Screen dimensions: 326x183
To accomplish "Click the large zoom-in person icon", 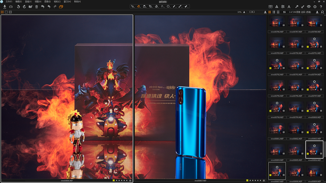I will [266, 12].
